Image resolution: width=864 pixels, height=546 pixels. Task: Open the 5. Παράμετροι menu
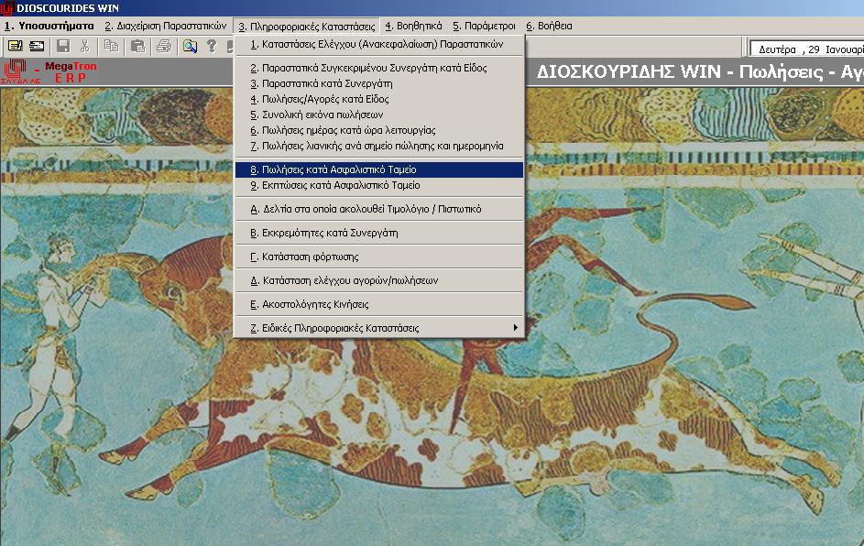484,26
